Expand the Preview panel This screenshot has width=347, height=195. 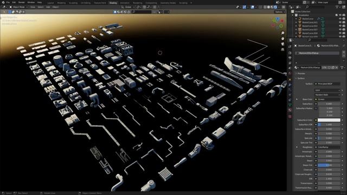301,74
